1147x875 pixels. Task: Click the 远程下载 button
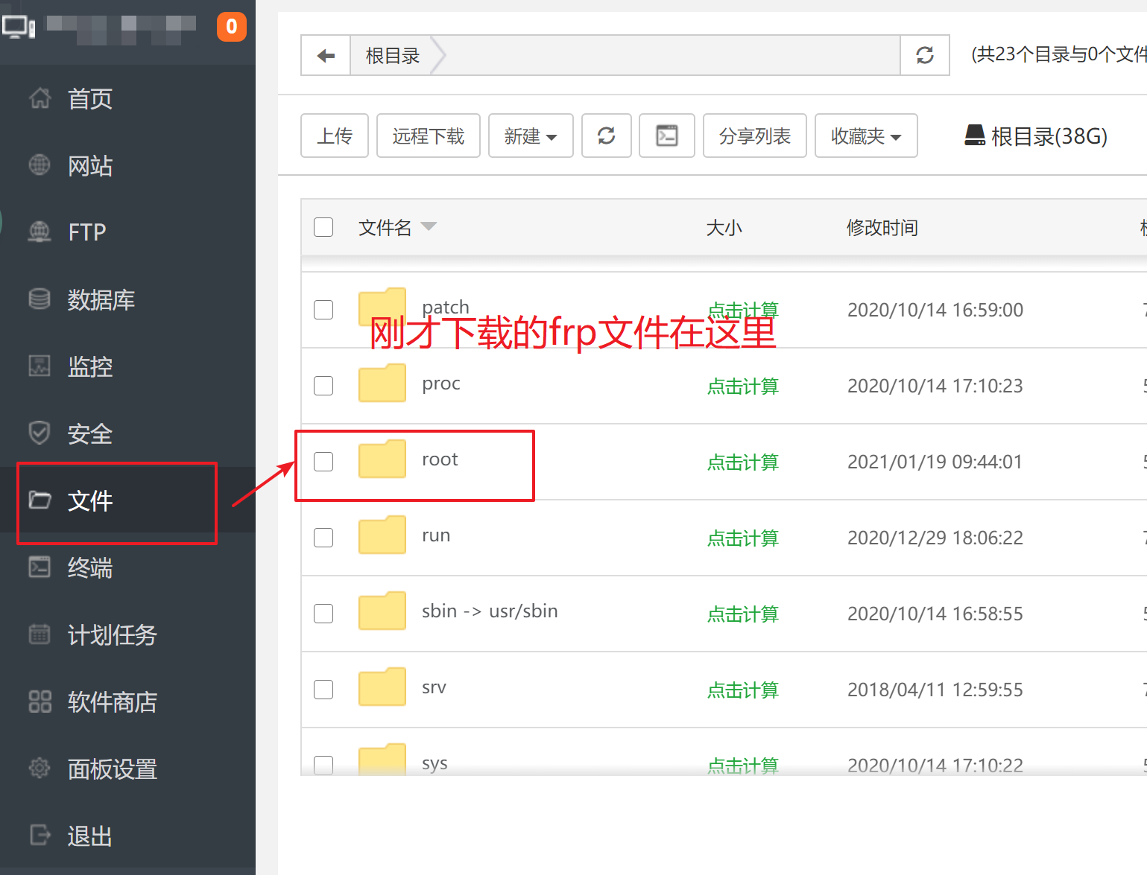tap(429, 136)
